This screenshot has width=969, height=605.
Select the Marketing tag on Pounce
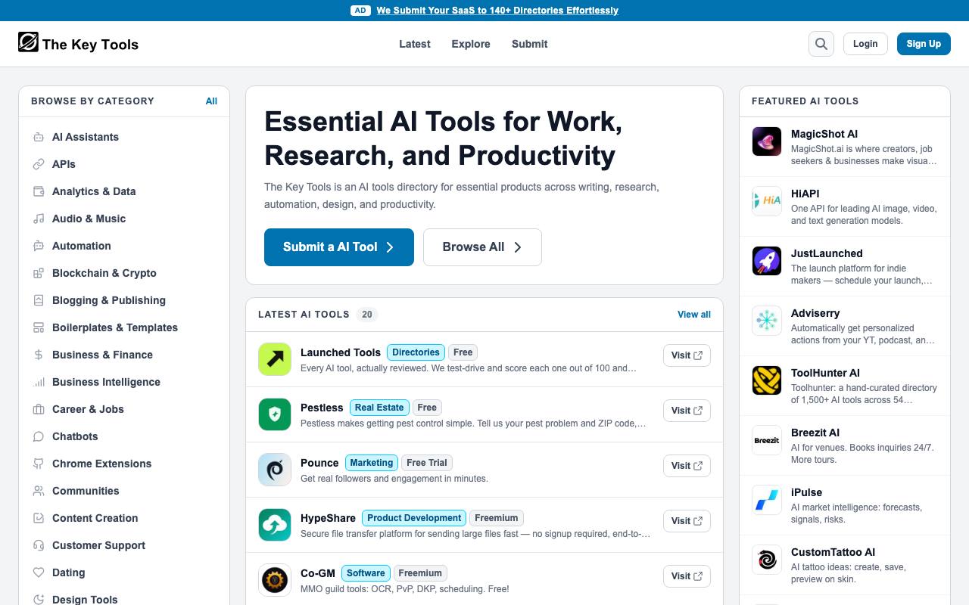(372, 463)
